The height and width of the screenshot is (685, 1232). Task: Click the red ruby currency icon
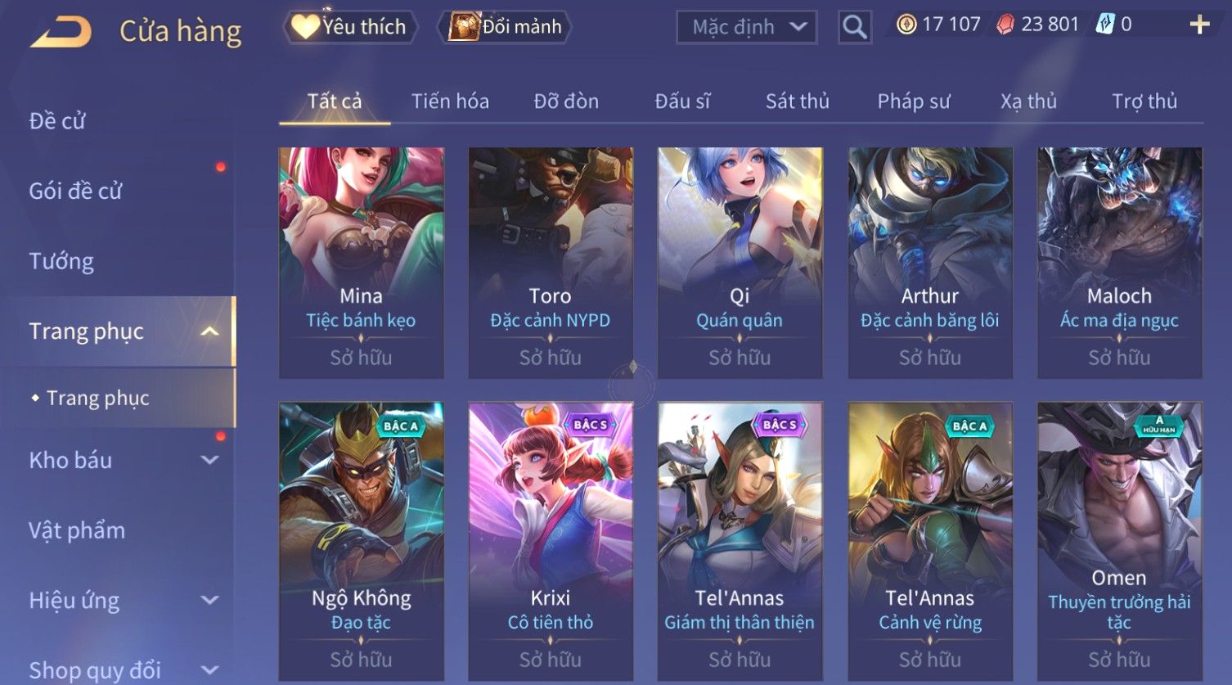[x=1005, y=25]
